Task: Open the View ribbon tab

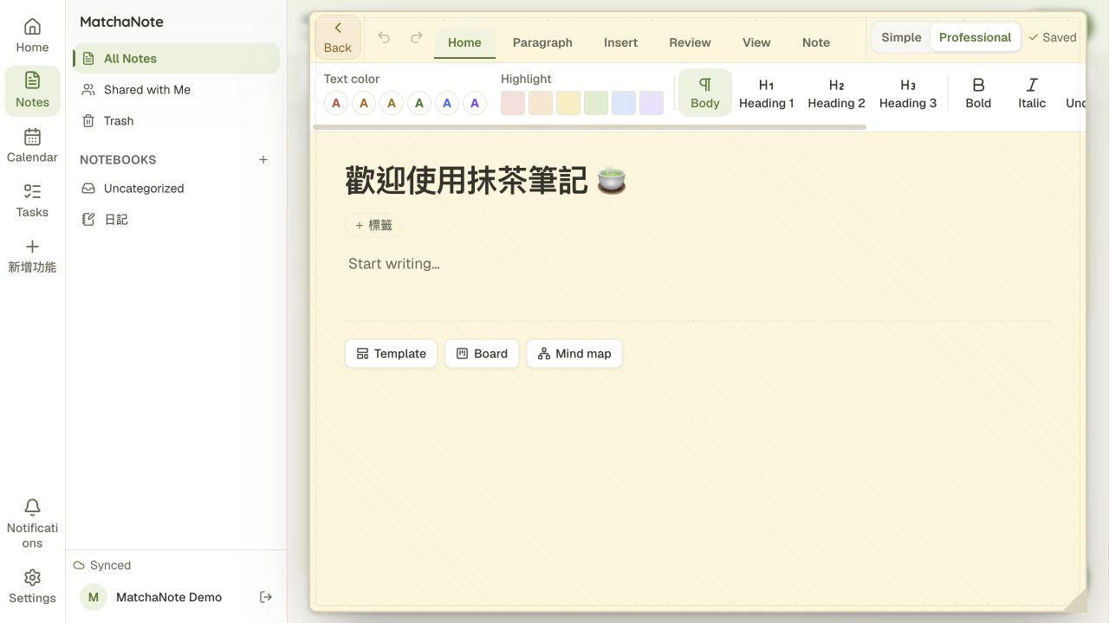Action: click(x=756, y=42)
